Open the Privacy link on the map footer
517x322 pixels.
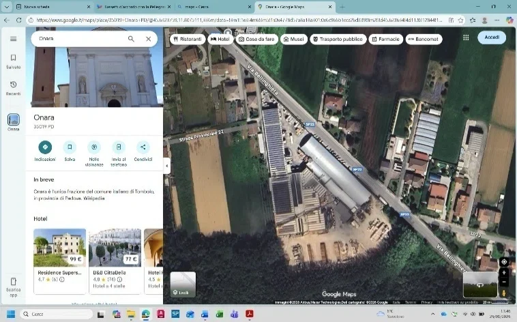pos(426,302)
